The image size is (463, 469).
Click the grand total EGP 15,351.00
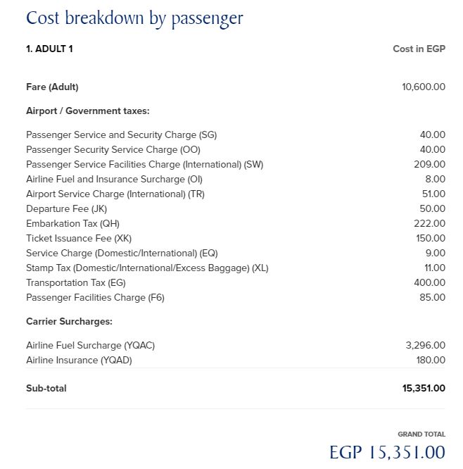pos(387,452)
